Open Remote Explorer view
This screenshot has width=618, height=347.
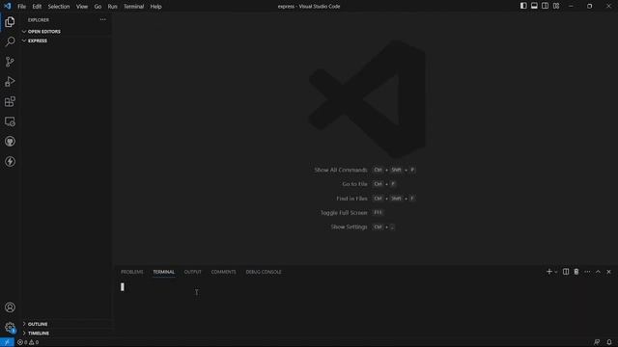[10, 122]
